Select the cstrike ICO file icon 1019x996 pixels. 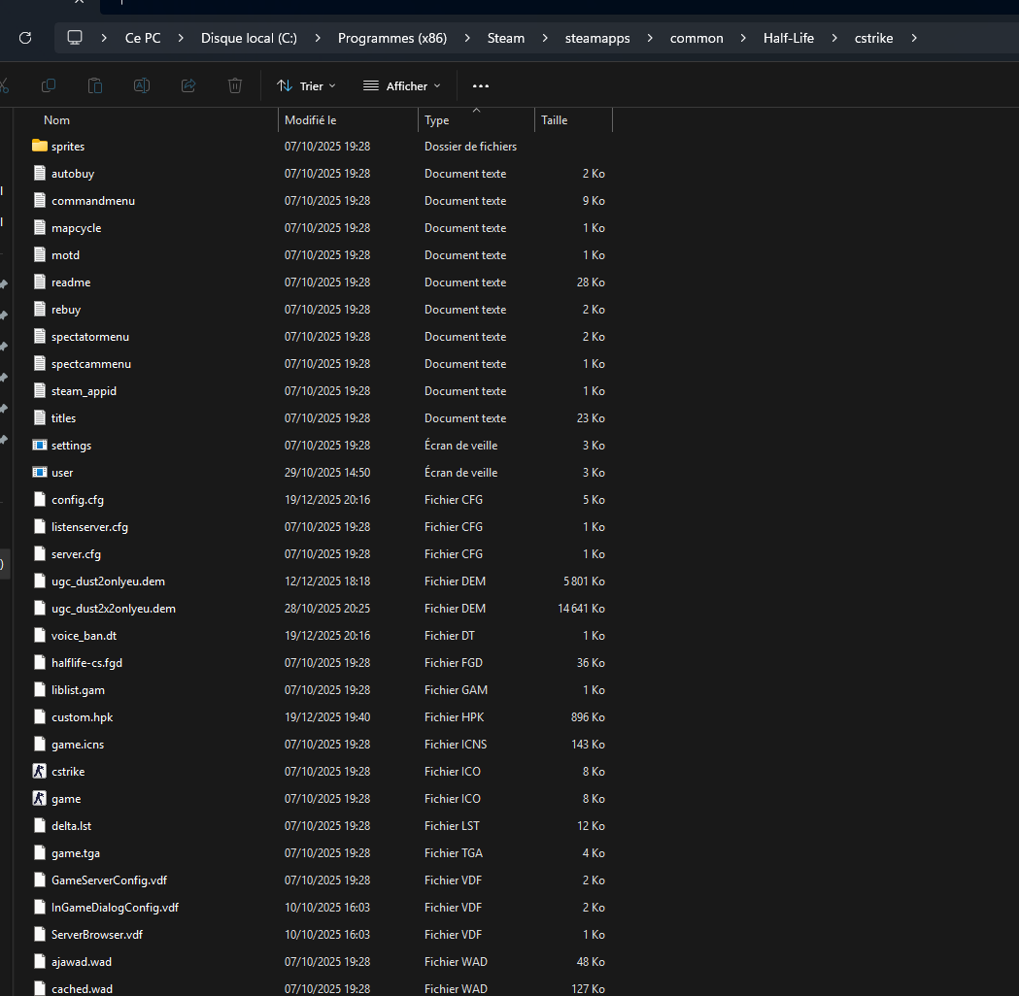point(40,772)
